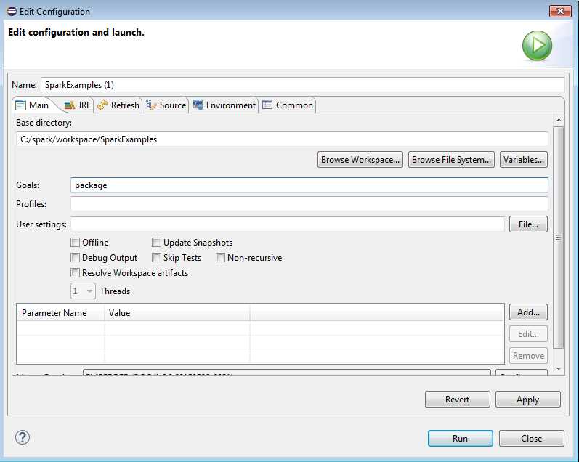Click the File button for user settings

(x=528, y=224)
